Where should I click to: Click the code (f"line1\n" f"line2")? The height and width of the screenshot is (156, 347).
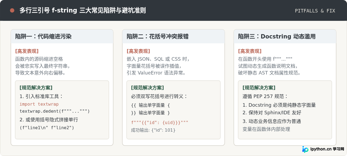pos(47,128)
